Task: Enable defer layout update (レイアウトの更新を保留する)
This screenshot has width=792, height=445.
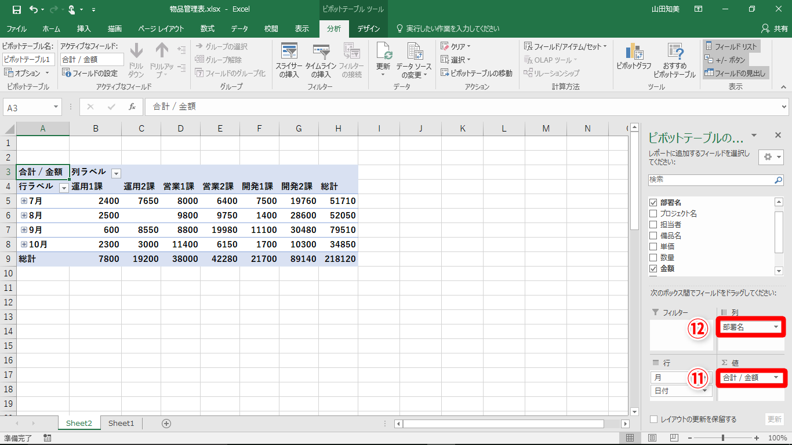Action: click(653, 420)
